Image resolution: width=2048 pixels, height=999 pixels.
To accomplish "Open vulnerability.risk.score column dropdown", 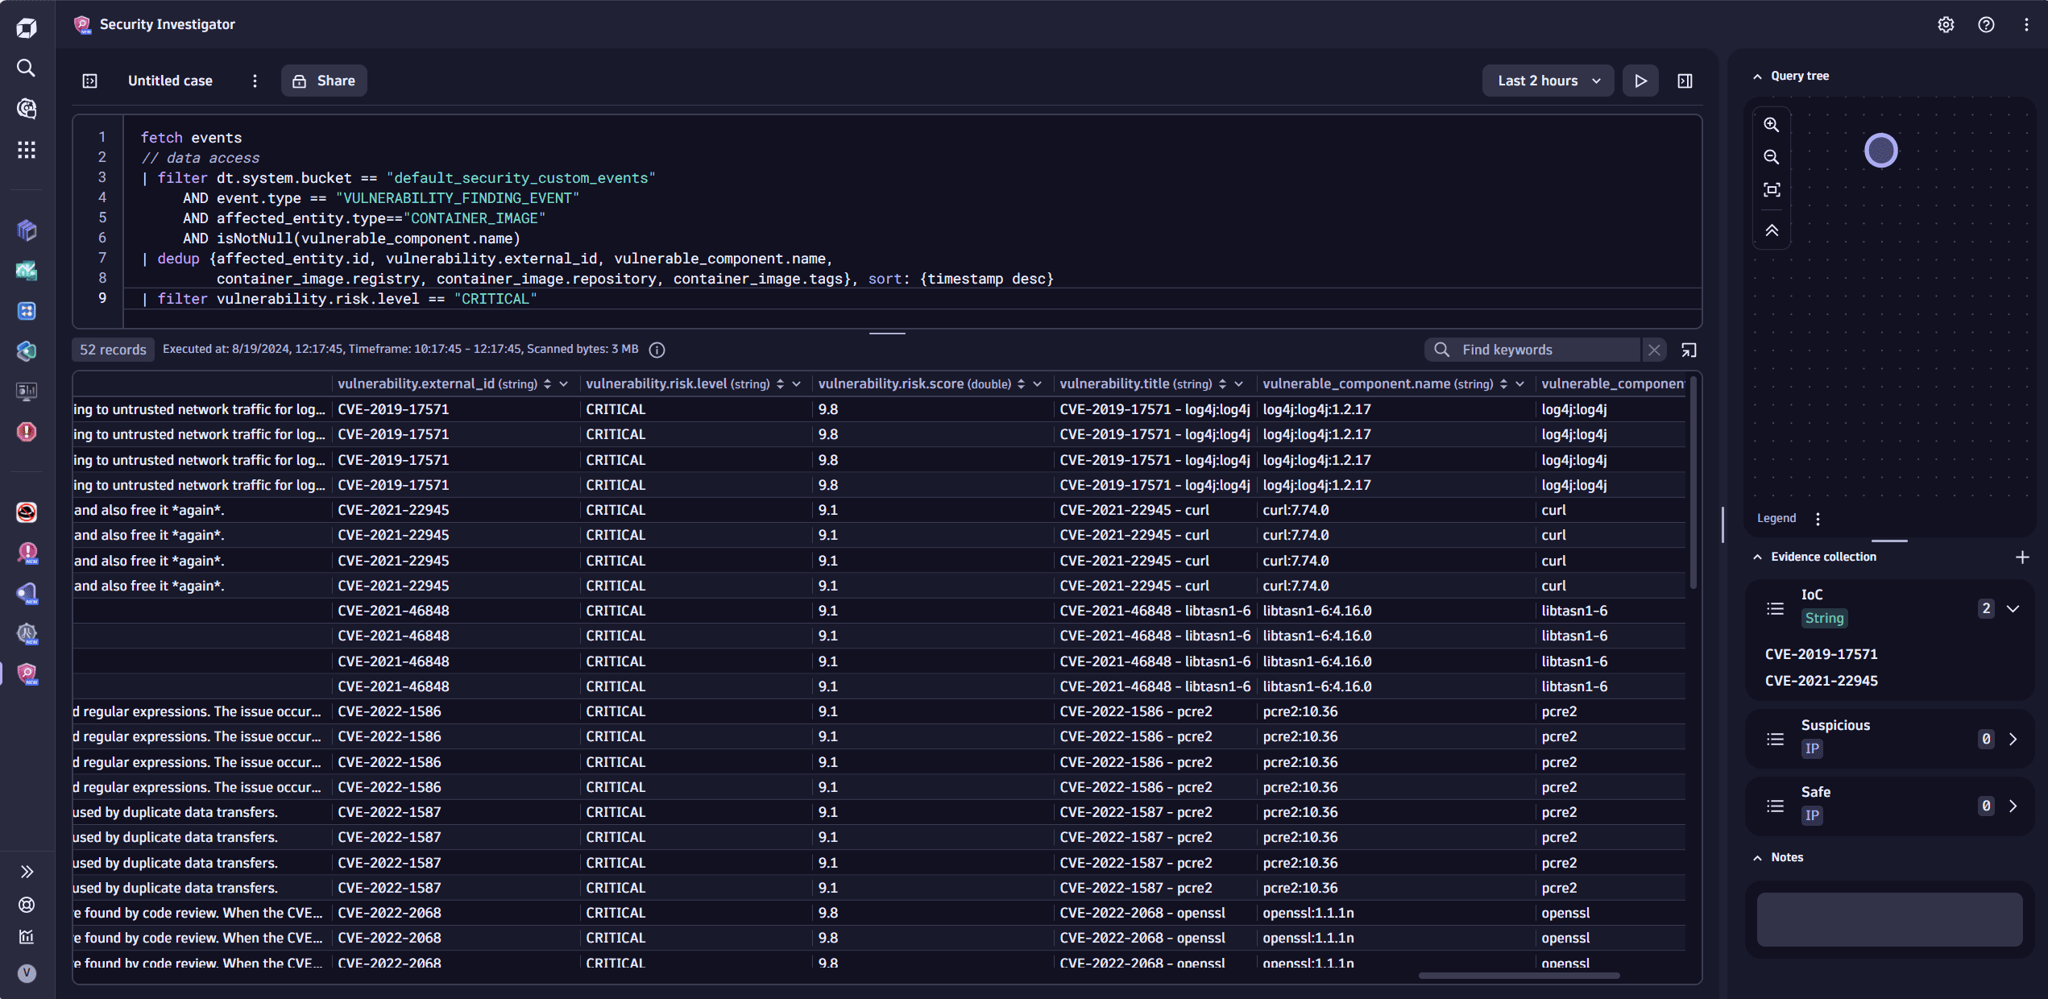I will pos(1037,384).
